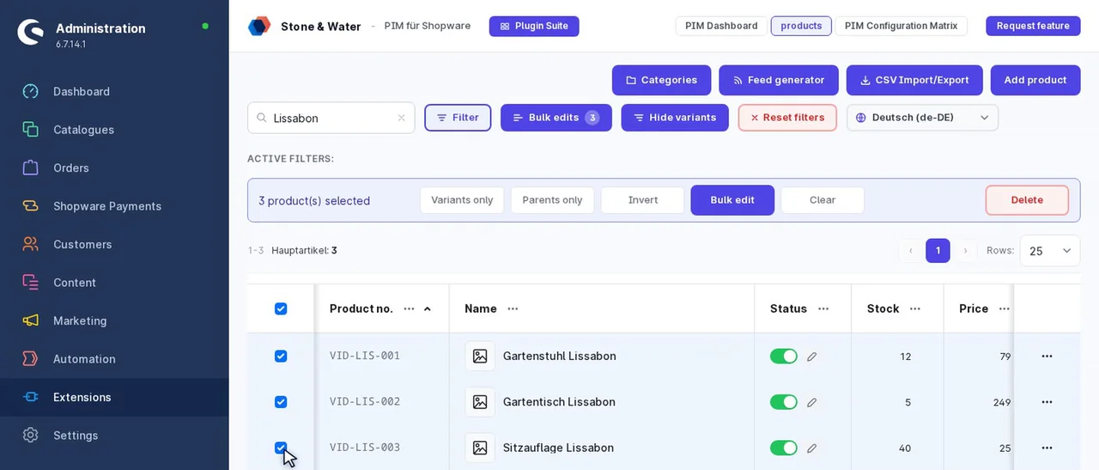Screen dimensions: 1099x470
Task: Click the Sitzauflage Lissabon image placeholder
Action: pyautogui.click(x=480, y=448)
